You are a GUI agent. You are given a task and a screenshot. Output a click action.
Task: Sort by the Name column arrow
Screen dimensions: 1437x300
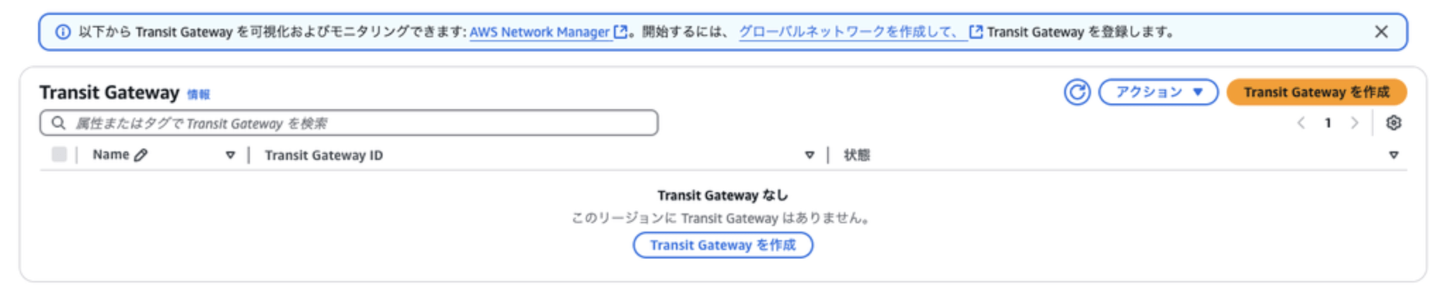point(230,155)
